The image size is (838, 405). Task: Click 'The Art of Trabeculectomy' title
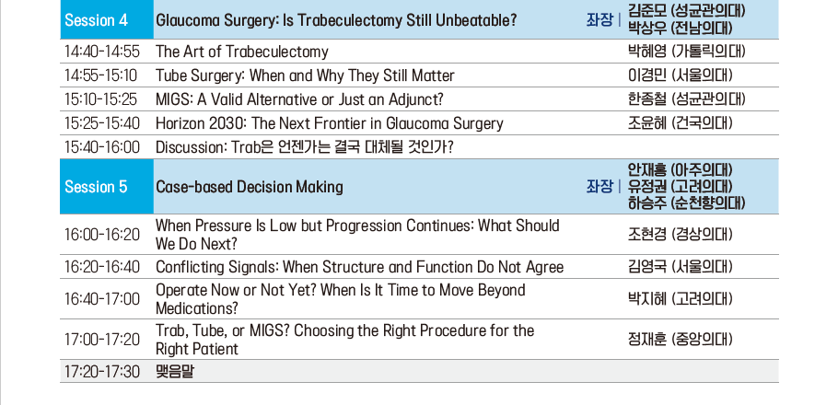pyautogui.click(x=241, y=52)
